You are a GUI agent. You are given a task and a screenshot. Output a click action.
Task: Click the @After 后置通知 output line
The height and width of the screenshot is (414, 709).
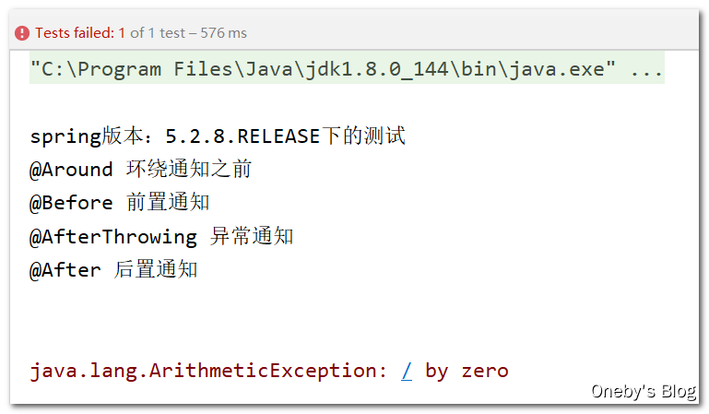click(113, 270)
